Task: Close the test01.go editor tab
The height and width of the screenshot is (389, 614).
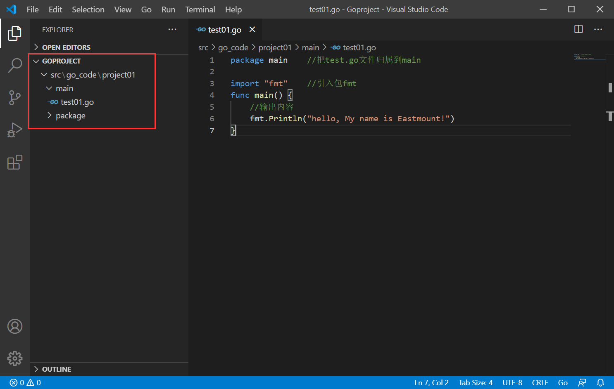Action: [x=252, y=29]
